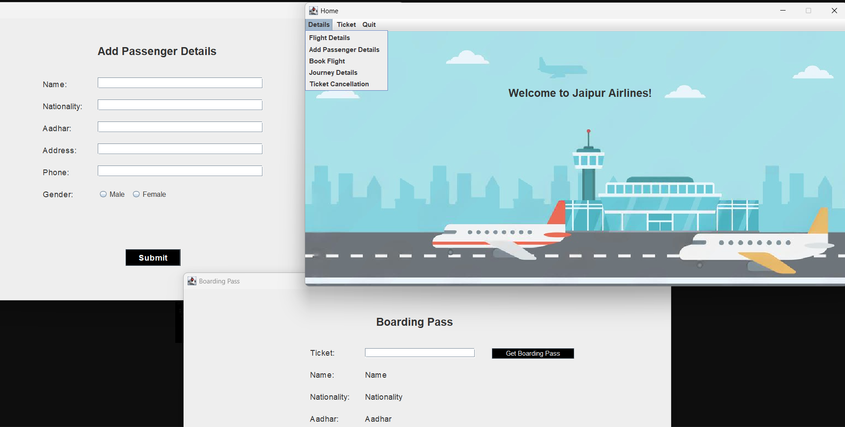Click into the Aadhar input field

click(180, 127)
